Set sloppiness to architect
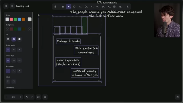This screenshot has height=103, width=183. (8, 71)
